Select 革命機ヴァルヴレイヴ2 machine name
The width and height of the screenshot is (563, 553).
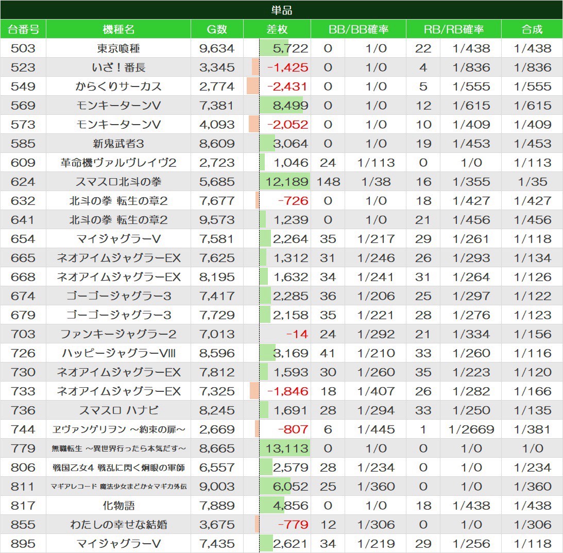pyautogui.click(x=118, y=162)
